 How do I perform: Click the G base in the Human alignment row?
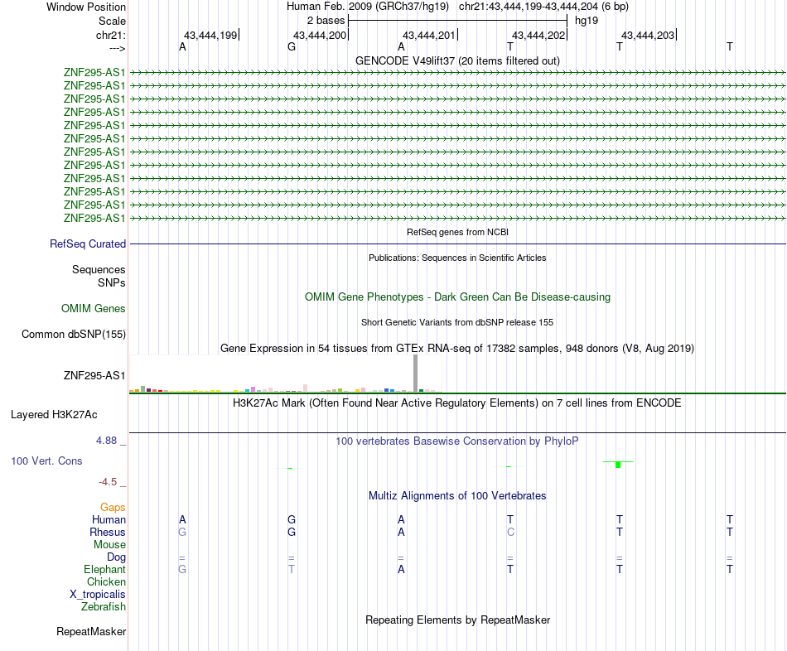[x=292, y=519]
